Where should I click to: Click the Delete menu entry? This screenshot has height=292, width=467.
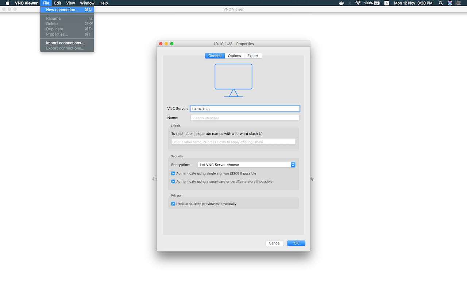(x=67, y=24)
